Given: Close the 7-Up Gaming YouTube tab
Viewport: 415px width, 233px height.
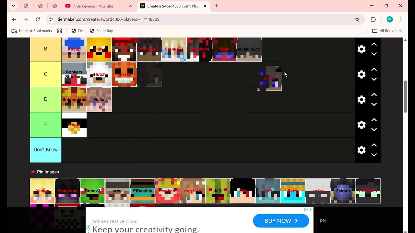Looking at the screenshot, I should click(130, 6).
